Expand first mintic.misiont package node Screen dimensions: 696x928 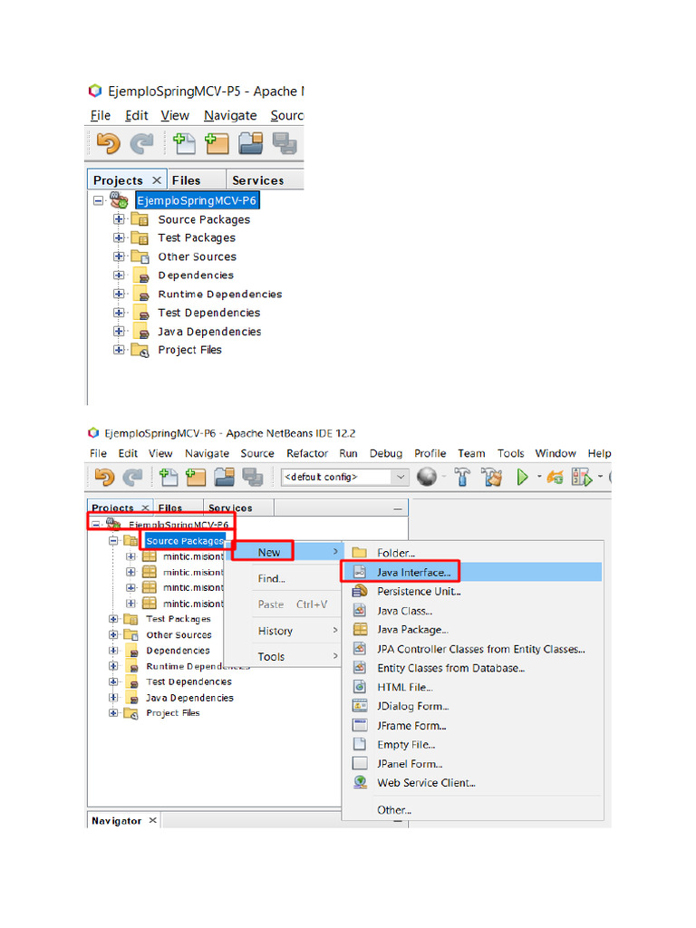130,556
